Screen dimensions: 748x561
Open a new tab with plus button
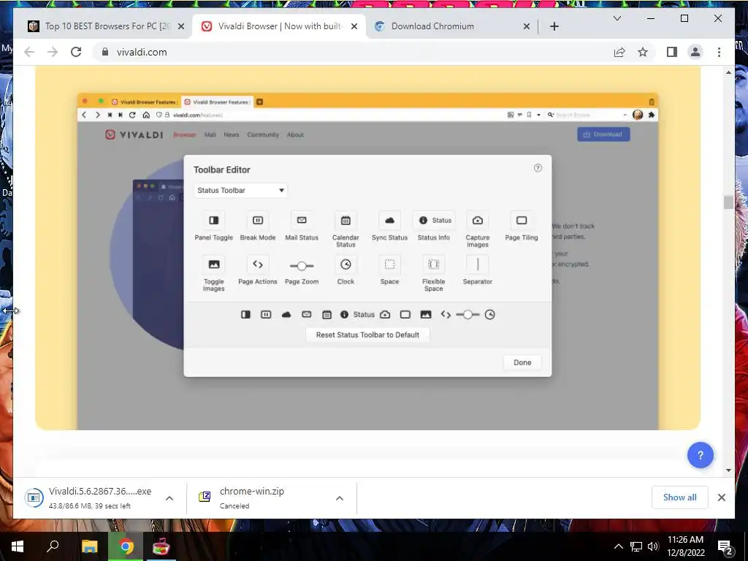[x=554, y=26]
